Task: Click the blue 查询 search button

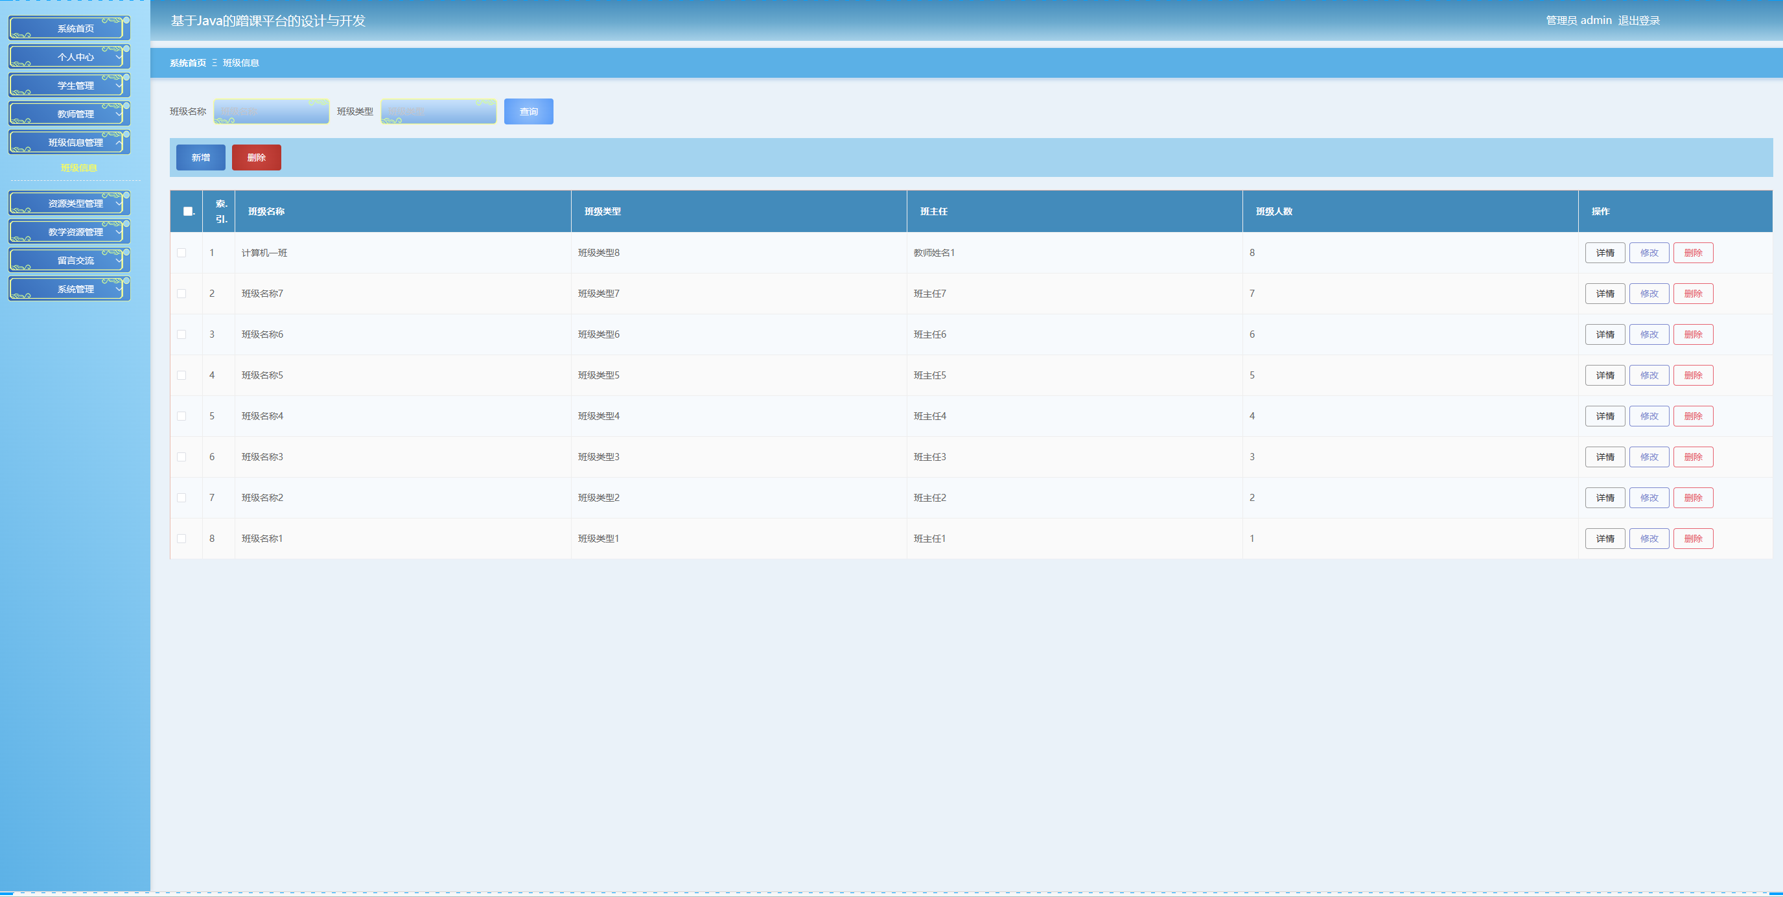Action: (x=528, y=111)
